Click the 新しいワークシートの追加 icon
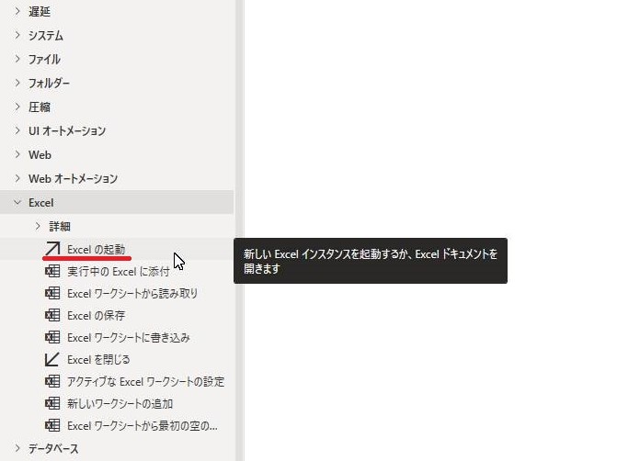This screenshot has height=461, width=617. click(x=51, y=403)
